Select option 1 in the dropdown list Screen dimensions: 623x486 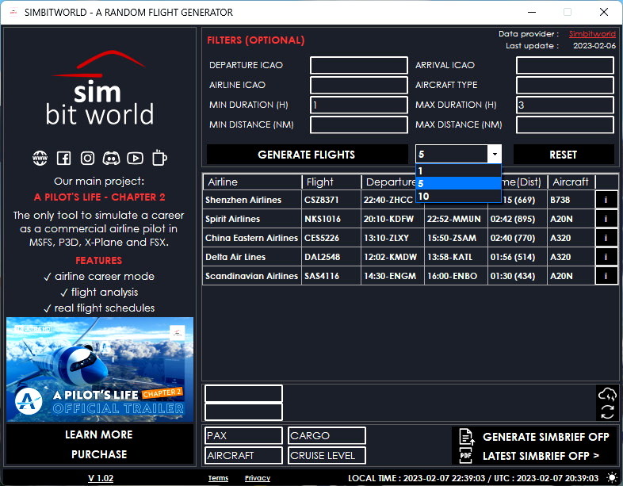coord(458,171)
